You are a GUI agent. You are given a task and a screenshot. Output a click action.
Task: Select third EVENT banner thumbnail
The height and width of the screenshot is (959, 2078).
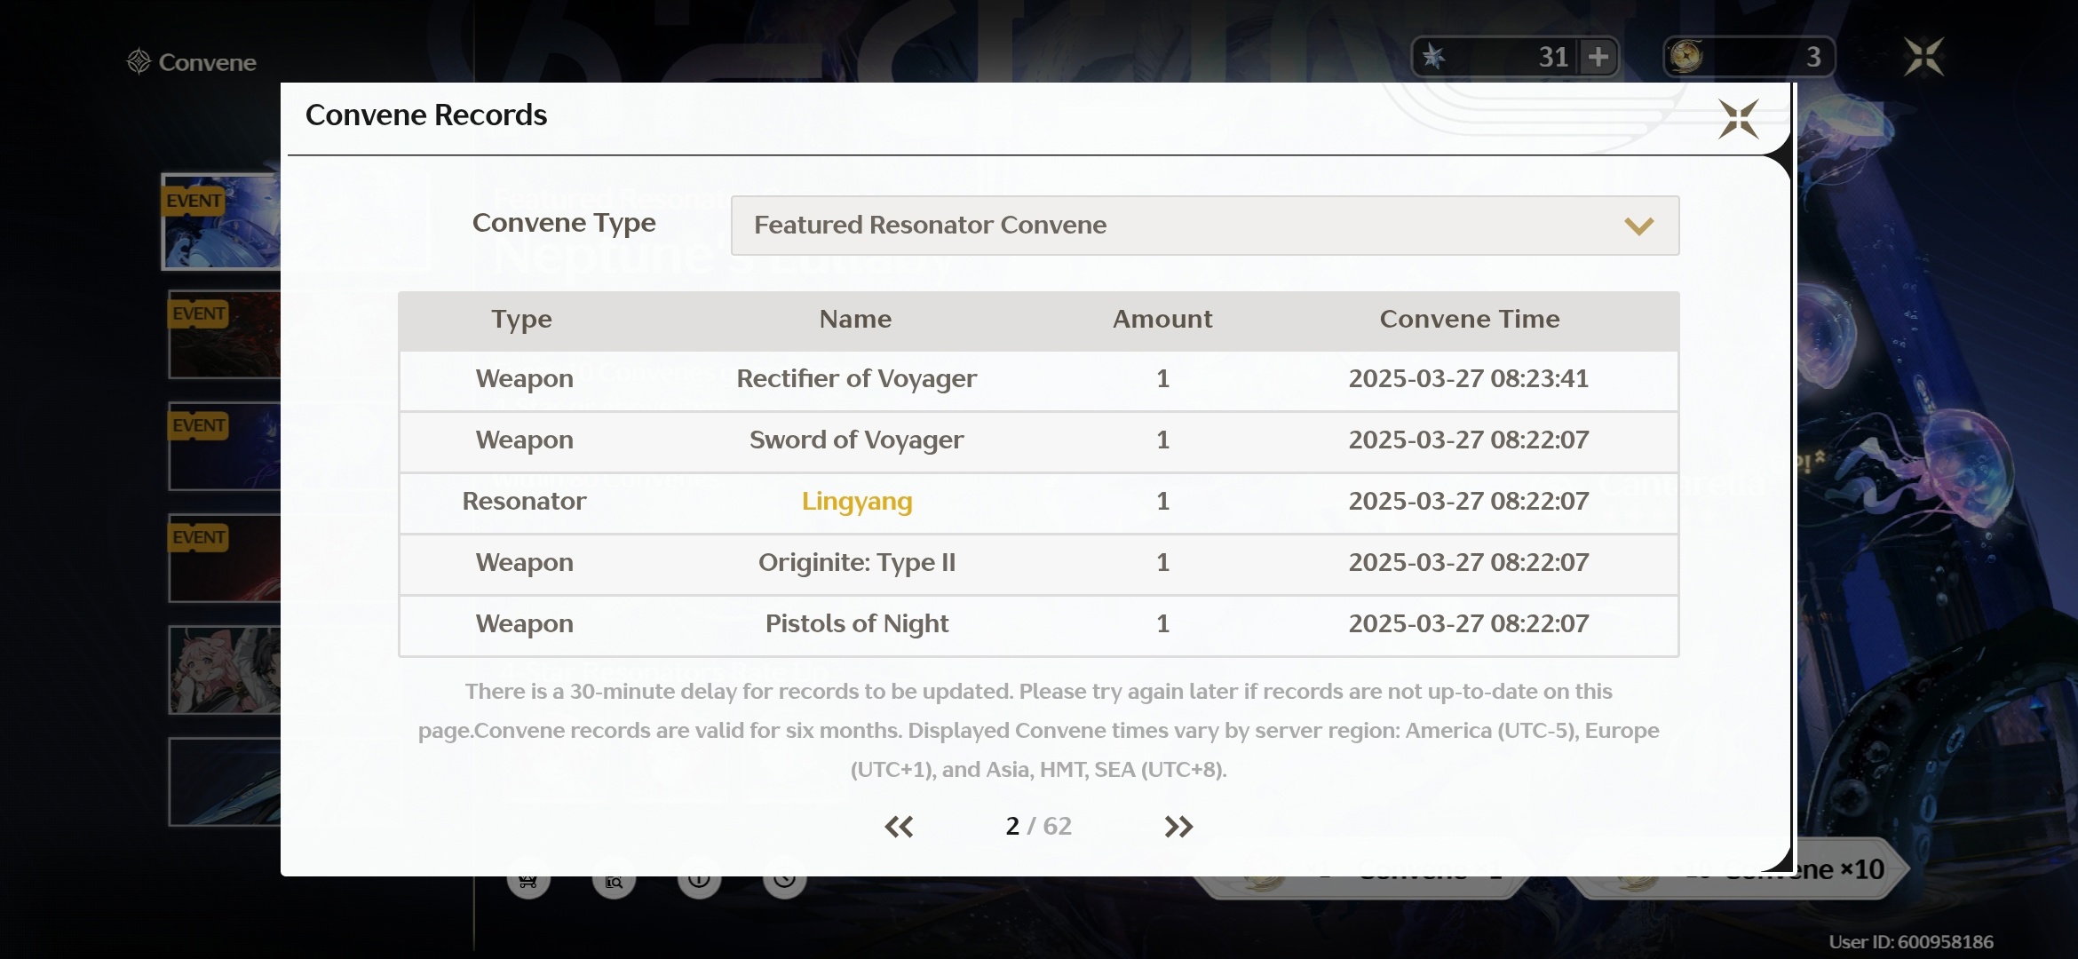tap(224, 448)
